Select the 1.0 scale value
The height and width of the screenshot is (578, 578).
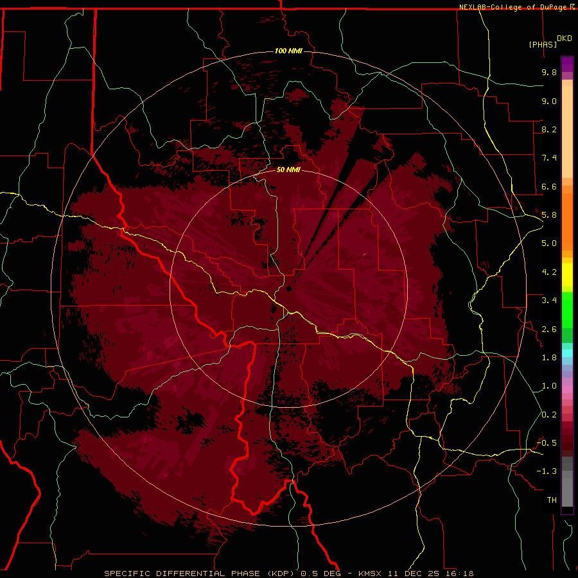coord(549,386)
